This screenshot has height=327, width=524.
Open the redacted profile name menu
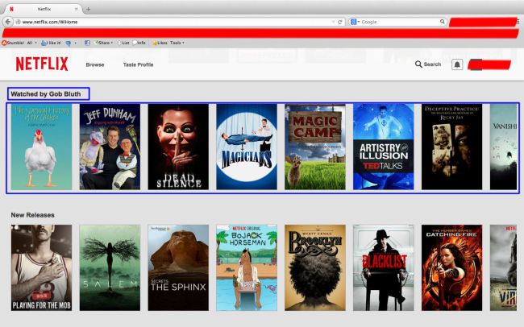coord(489,64)
